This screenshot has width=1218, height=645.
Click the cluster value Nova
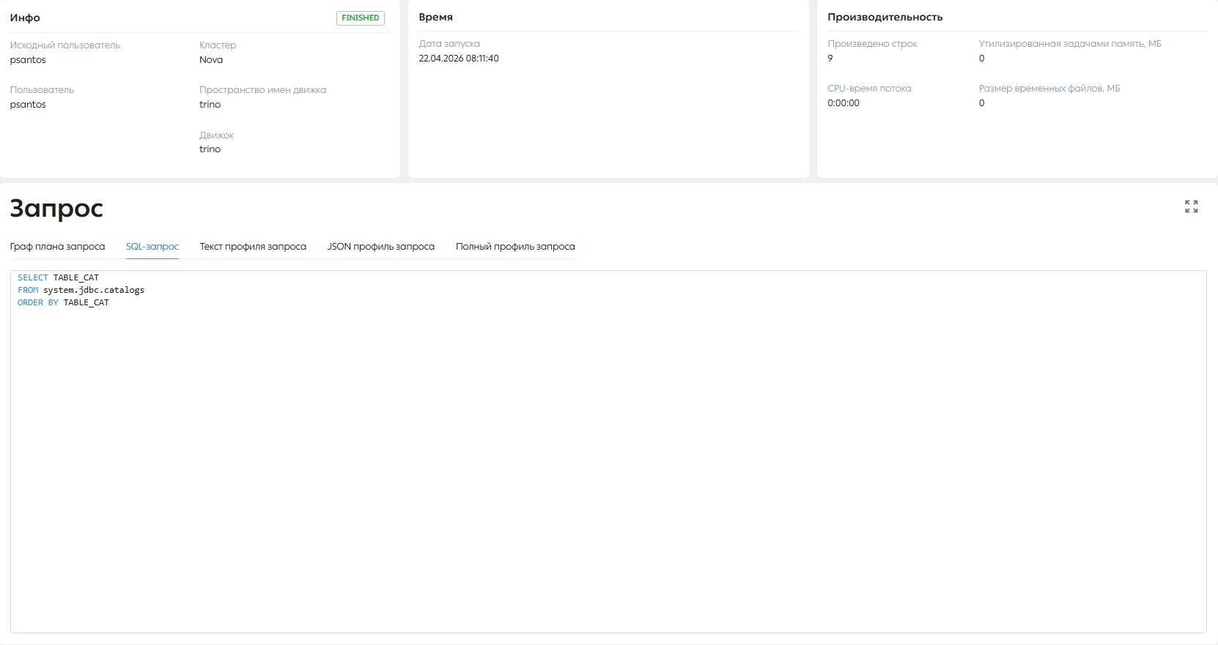pos(211,60)
